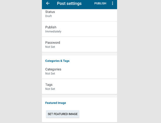
Task: Go back using the left arrow icon
Action: [x=48, y=4]
